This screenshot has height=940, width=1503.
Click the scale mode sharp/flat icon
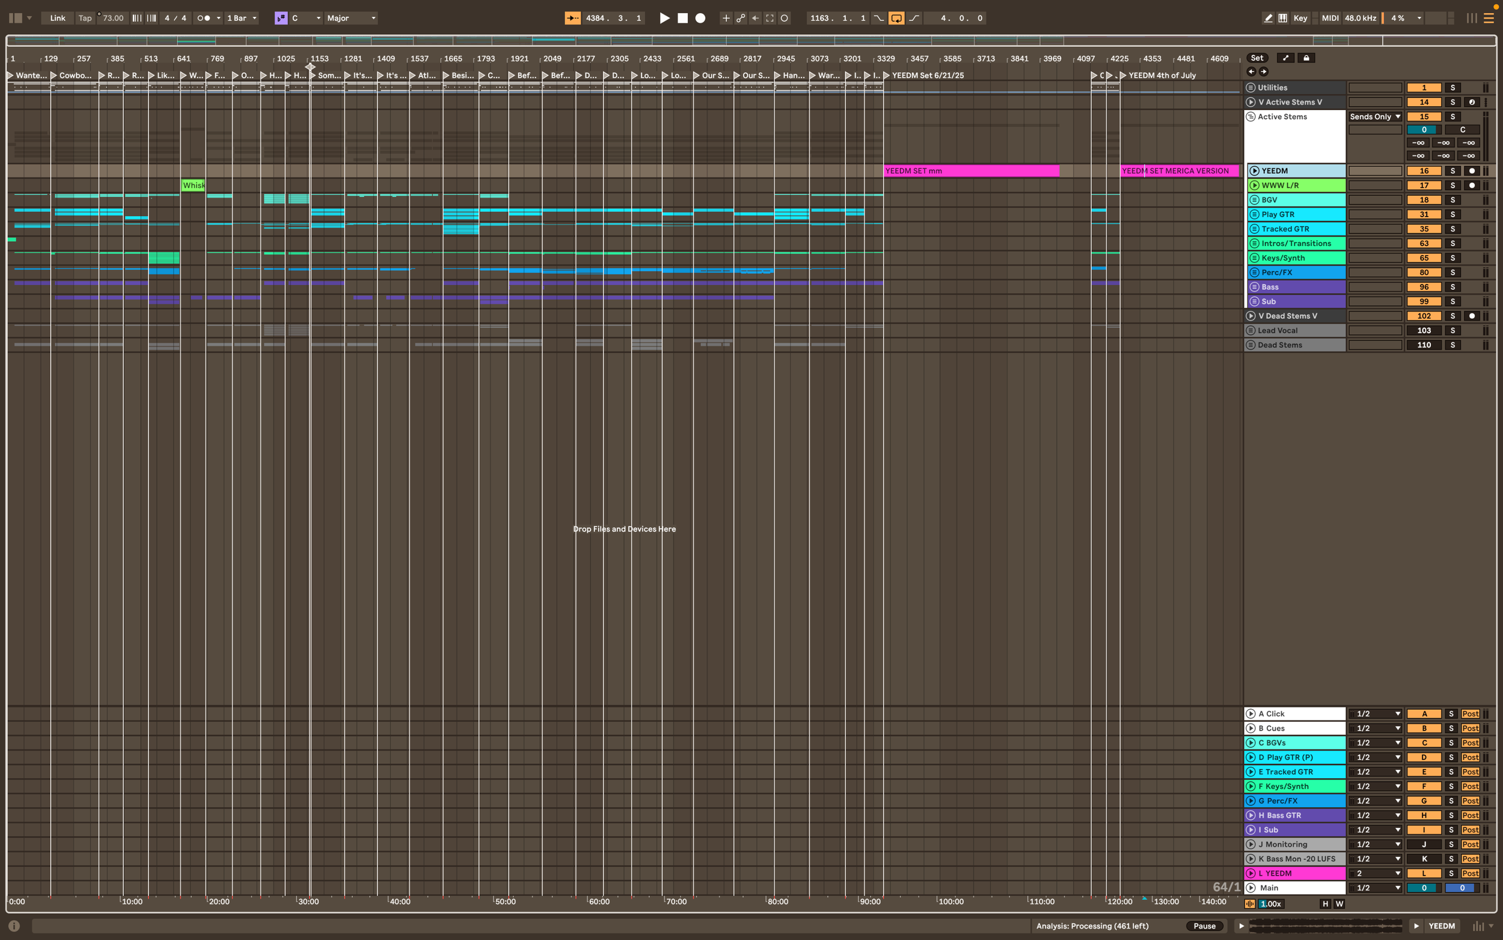pyautogui.click(x=281, y=18)
